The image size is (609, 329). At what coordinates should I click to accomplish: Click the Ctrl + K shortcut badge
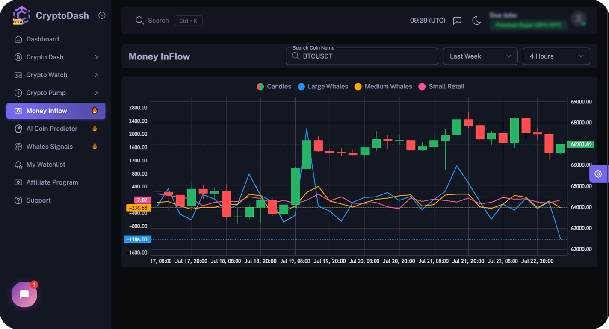pyautogui.click(x=188, y=21)
